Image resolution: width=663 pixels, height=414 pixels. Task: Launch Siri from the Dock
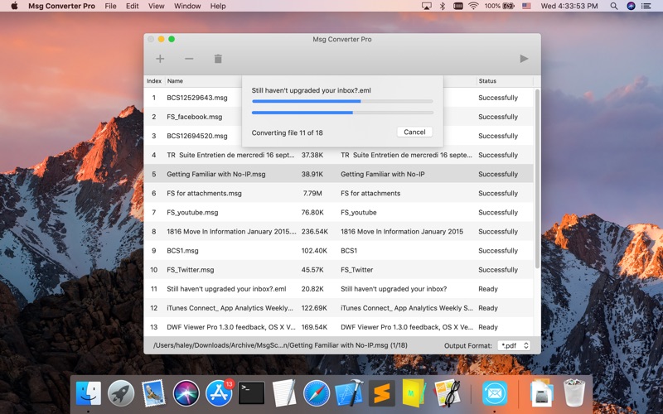tap(186, 393)
